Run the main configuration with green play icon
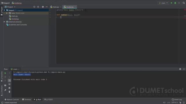Screen dimensions: 186x104 [171, 3]
